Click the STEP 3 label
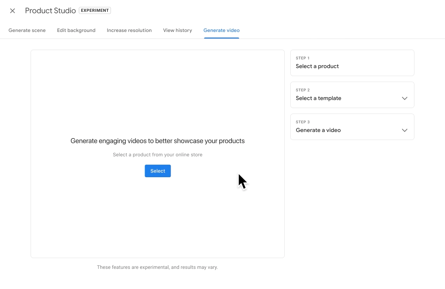 [303, 122]
